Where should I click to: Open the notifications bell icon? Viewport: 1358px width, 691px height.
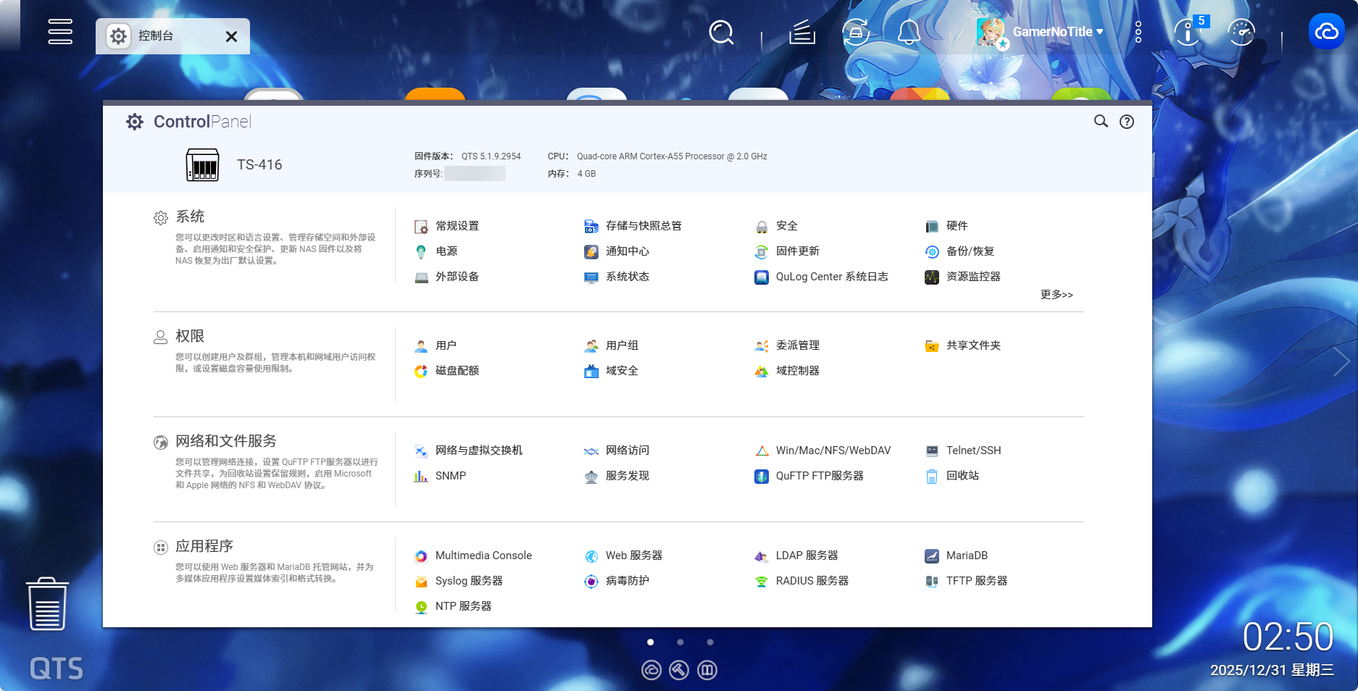pos(909,33)
